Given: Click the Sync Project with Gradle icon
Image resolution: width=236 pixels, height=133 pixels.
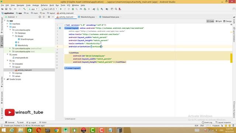Looking at the screenshot, I should click(x=94, y=9).
